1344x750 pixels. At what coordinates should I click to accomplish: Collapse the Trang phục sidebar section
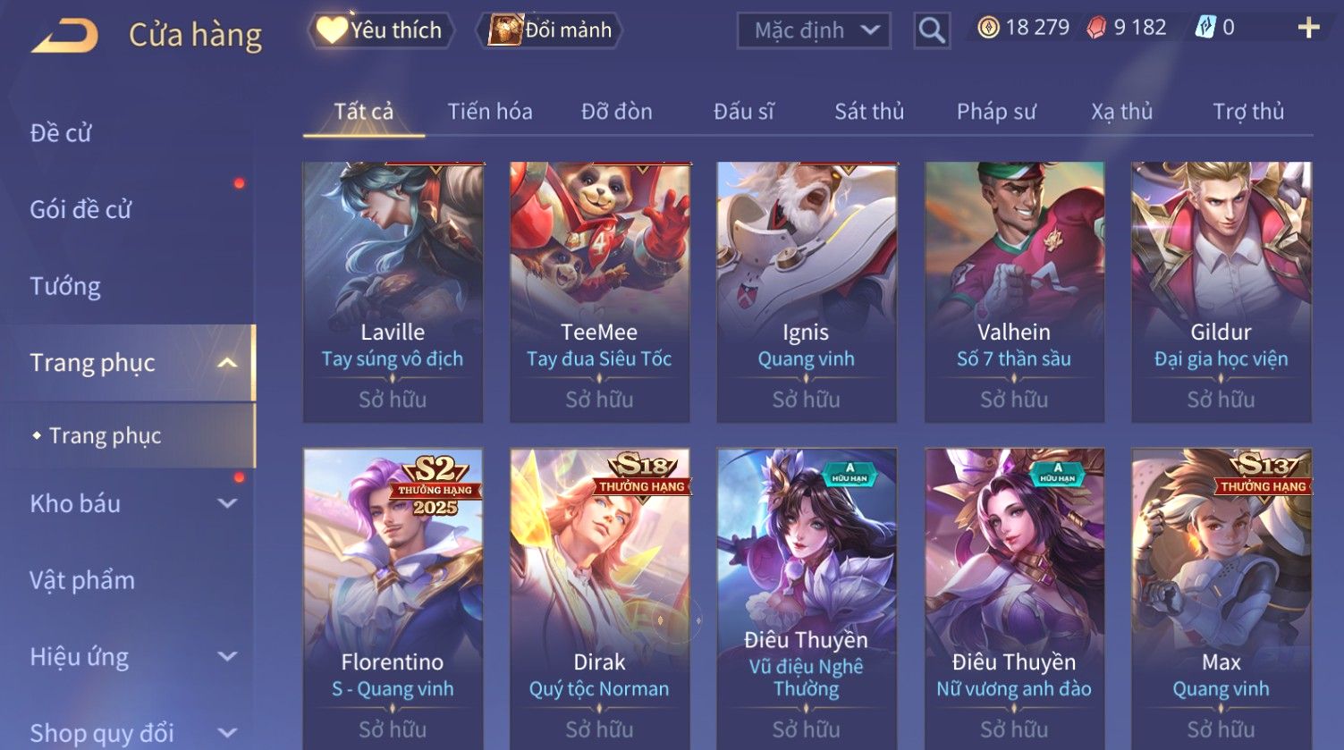pos(227,362)
